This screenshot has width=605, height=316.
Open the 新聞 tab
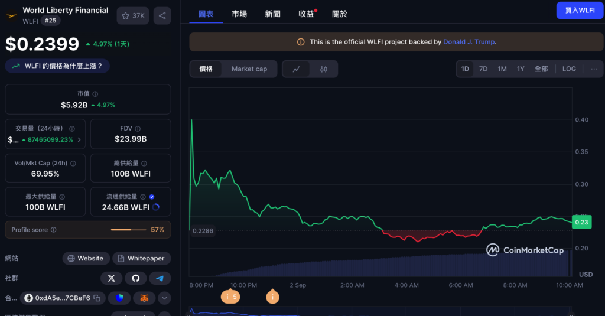pyautogui.click(x=272, y=14)
